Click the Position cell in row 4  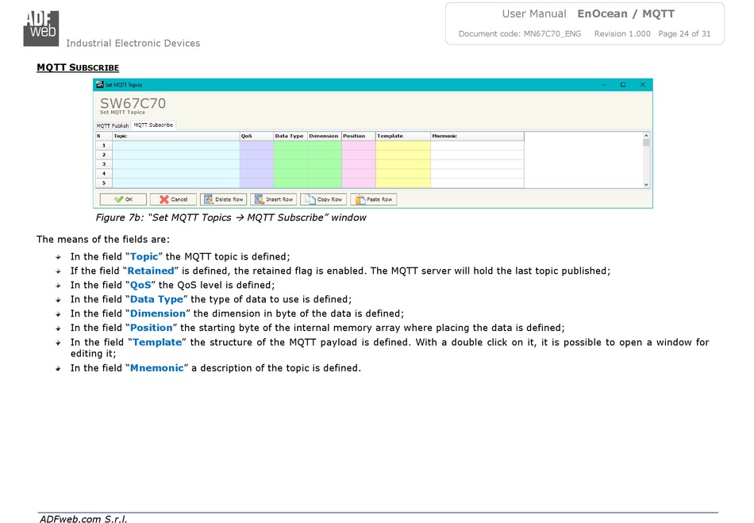click(358, 174)
